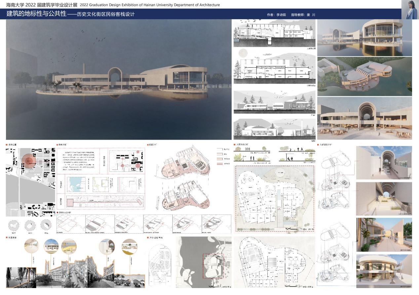Click the white two-story building circular photo
This screenshot has height=295, width=419.
click(51, 246)
